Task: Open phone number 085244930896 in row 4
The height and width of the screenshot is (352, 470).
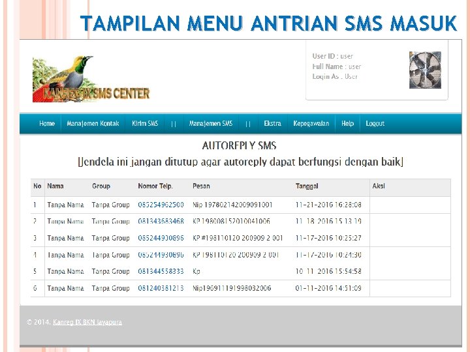Action: 161,255
